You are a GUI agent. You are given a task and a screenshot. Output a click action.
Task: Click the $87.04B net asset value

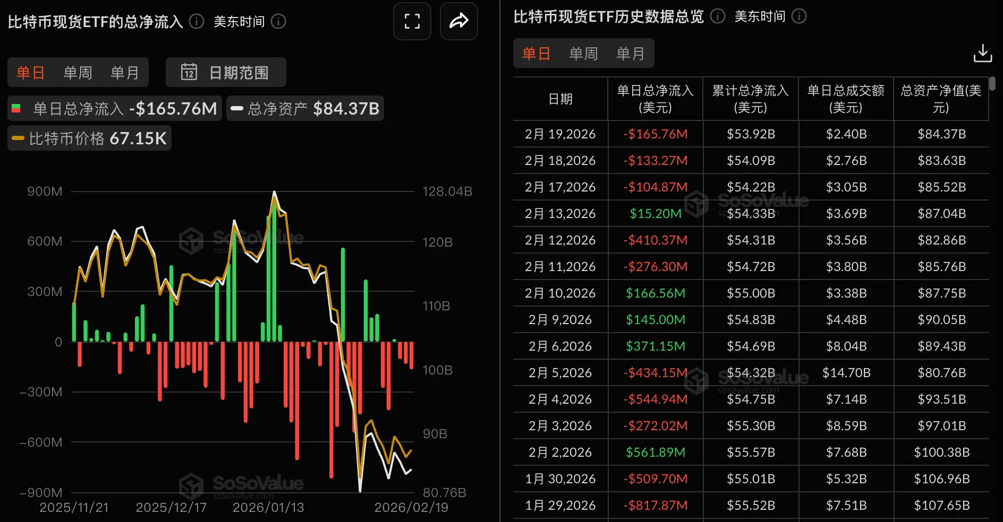tap(942, 213)
